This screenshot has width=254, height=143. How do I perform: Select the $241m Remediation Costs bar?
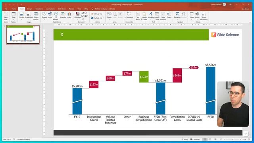(x=177, y=75)
